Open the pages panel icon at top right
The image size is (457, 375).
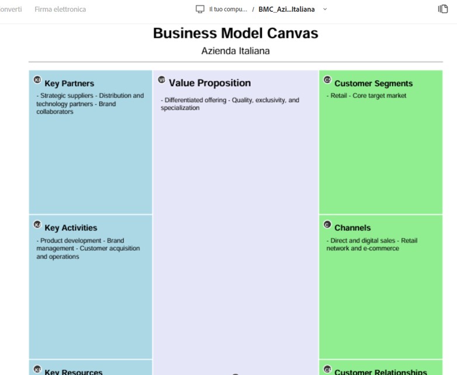click(x=443, y=9)
